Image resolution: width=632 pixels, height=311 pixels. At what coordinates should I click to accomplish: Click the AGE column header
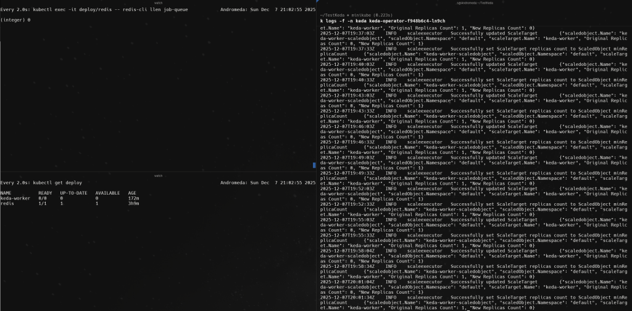click(132, 193)
